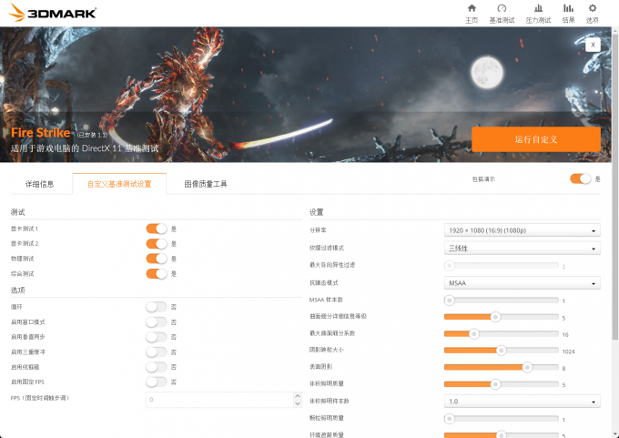Click the FPS fixed time step input
Image resolution: width=619 pixels, height=438 pixels.
(x=219, y=400)
